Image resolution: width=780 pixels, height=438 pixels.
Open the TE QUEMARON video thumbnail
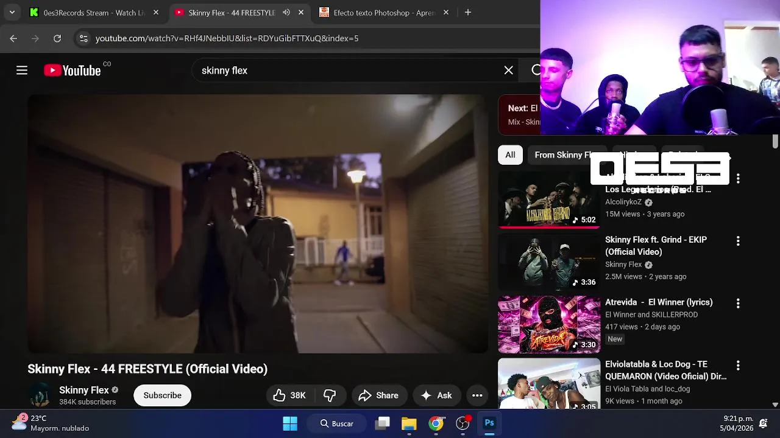tap(549, 383)
